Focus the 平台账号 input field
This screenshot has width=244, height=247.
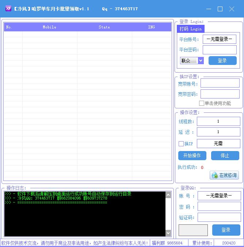(x=220, y=39)
